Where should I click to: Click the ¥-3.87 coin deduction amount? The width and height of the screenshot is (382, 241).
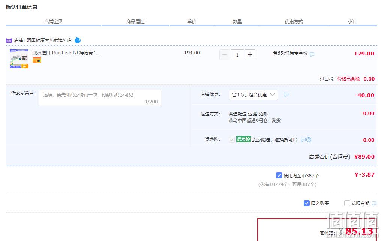pyautogui.click(x=364, y=175)
